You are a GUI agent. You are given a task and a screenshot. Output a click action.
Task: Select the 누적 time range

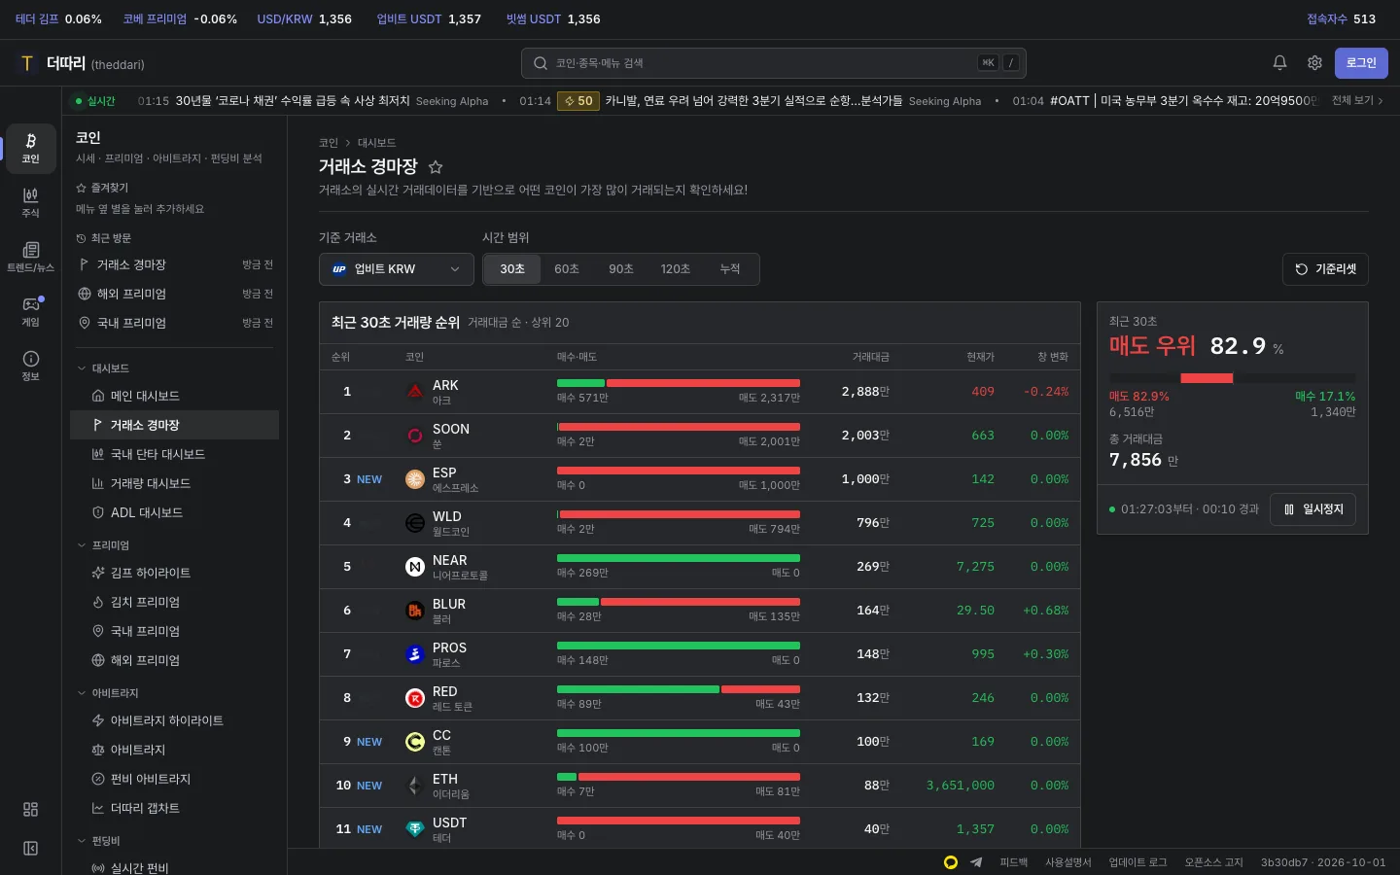[x=730, y=269]
